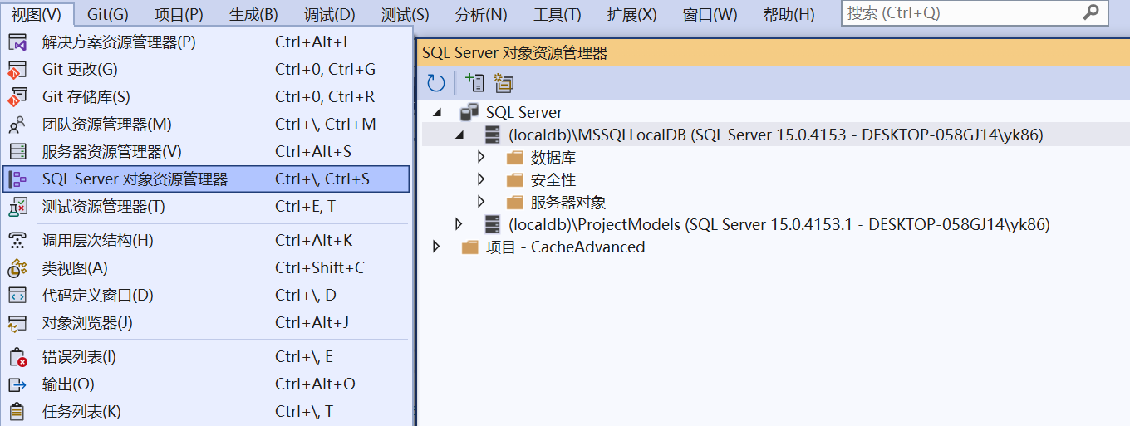This screenshot has height=426, width=1130.
Task: Click the 服务器资源管理器 server icon
Action: click(x=17, y=151)
